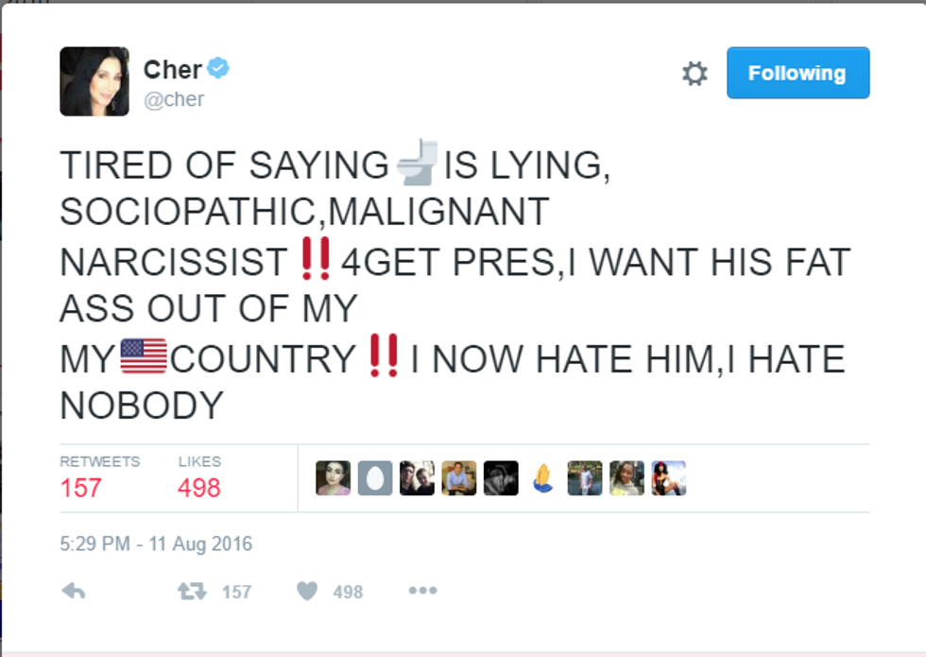
Task: Click the praying hands avatar
Action: pyautogui.click(x=543, y=478)
